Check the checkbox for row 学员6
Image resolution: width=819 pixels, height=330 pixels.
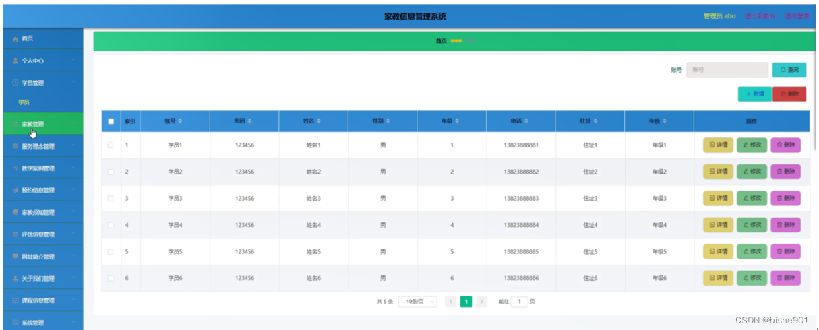111,278
